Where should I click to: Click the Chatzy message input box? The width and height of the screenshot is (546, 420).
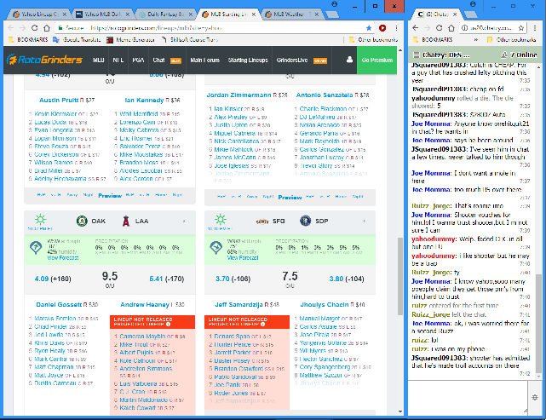click(x=468, y=398)
